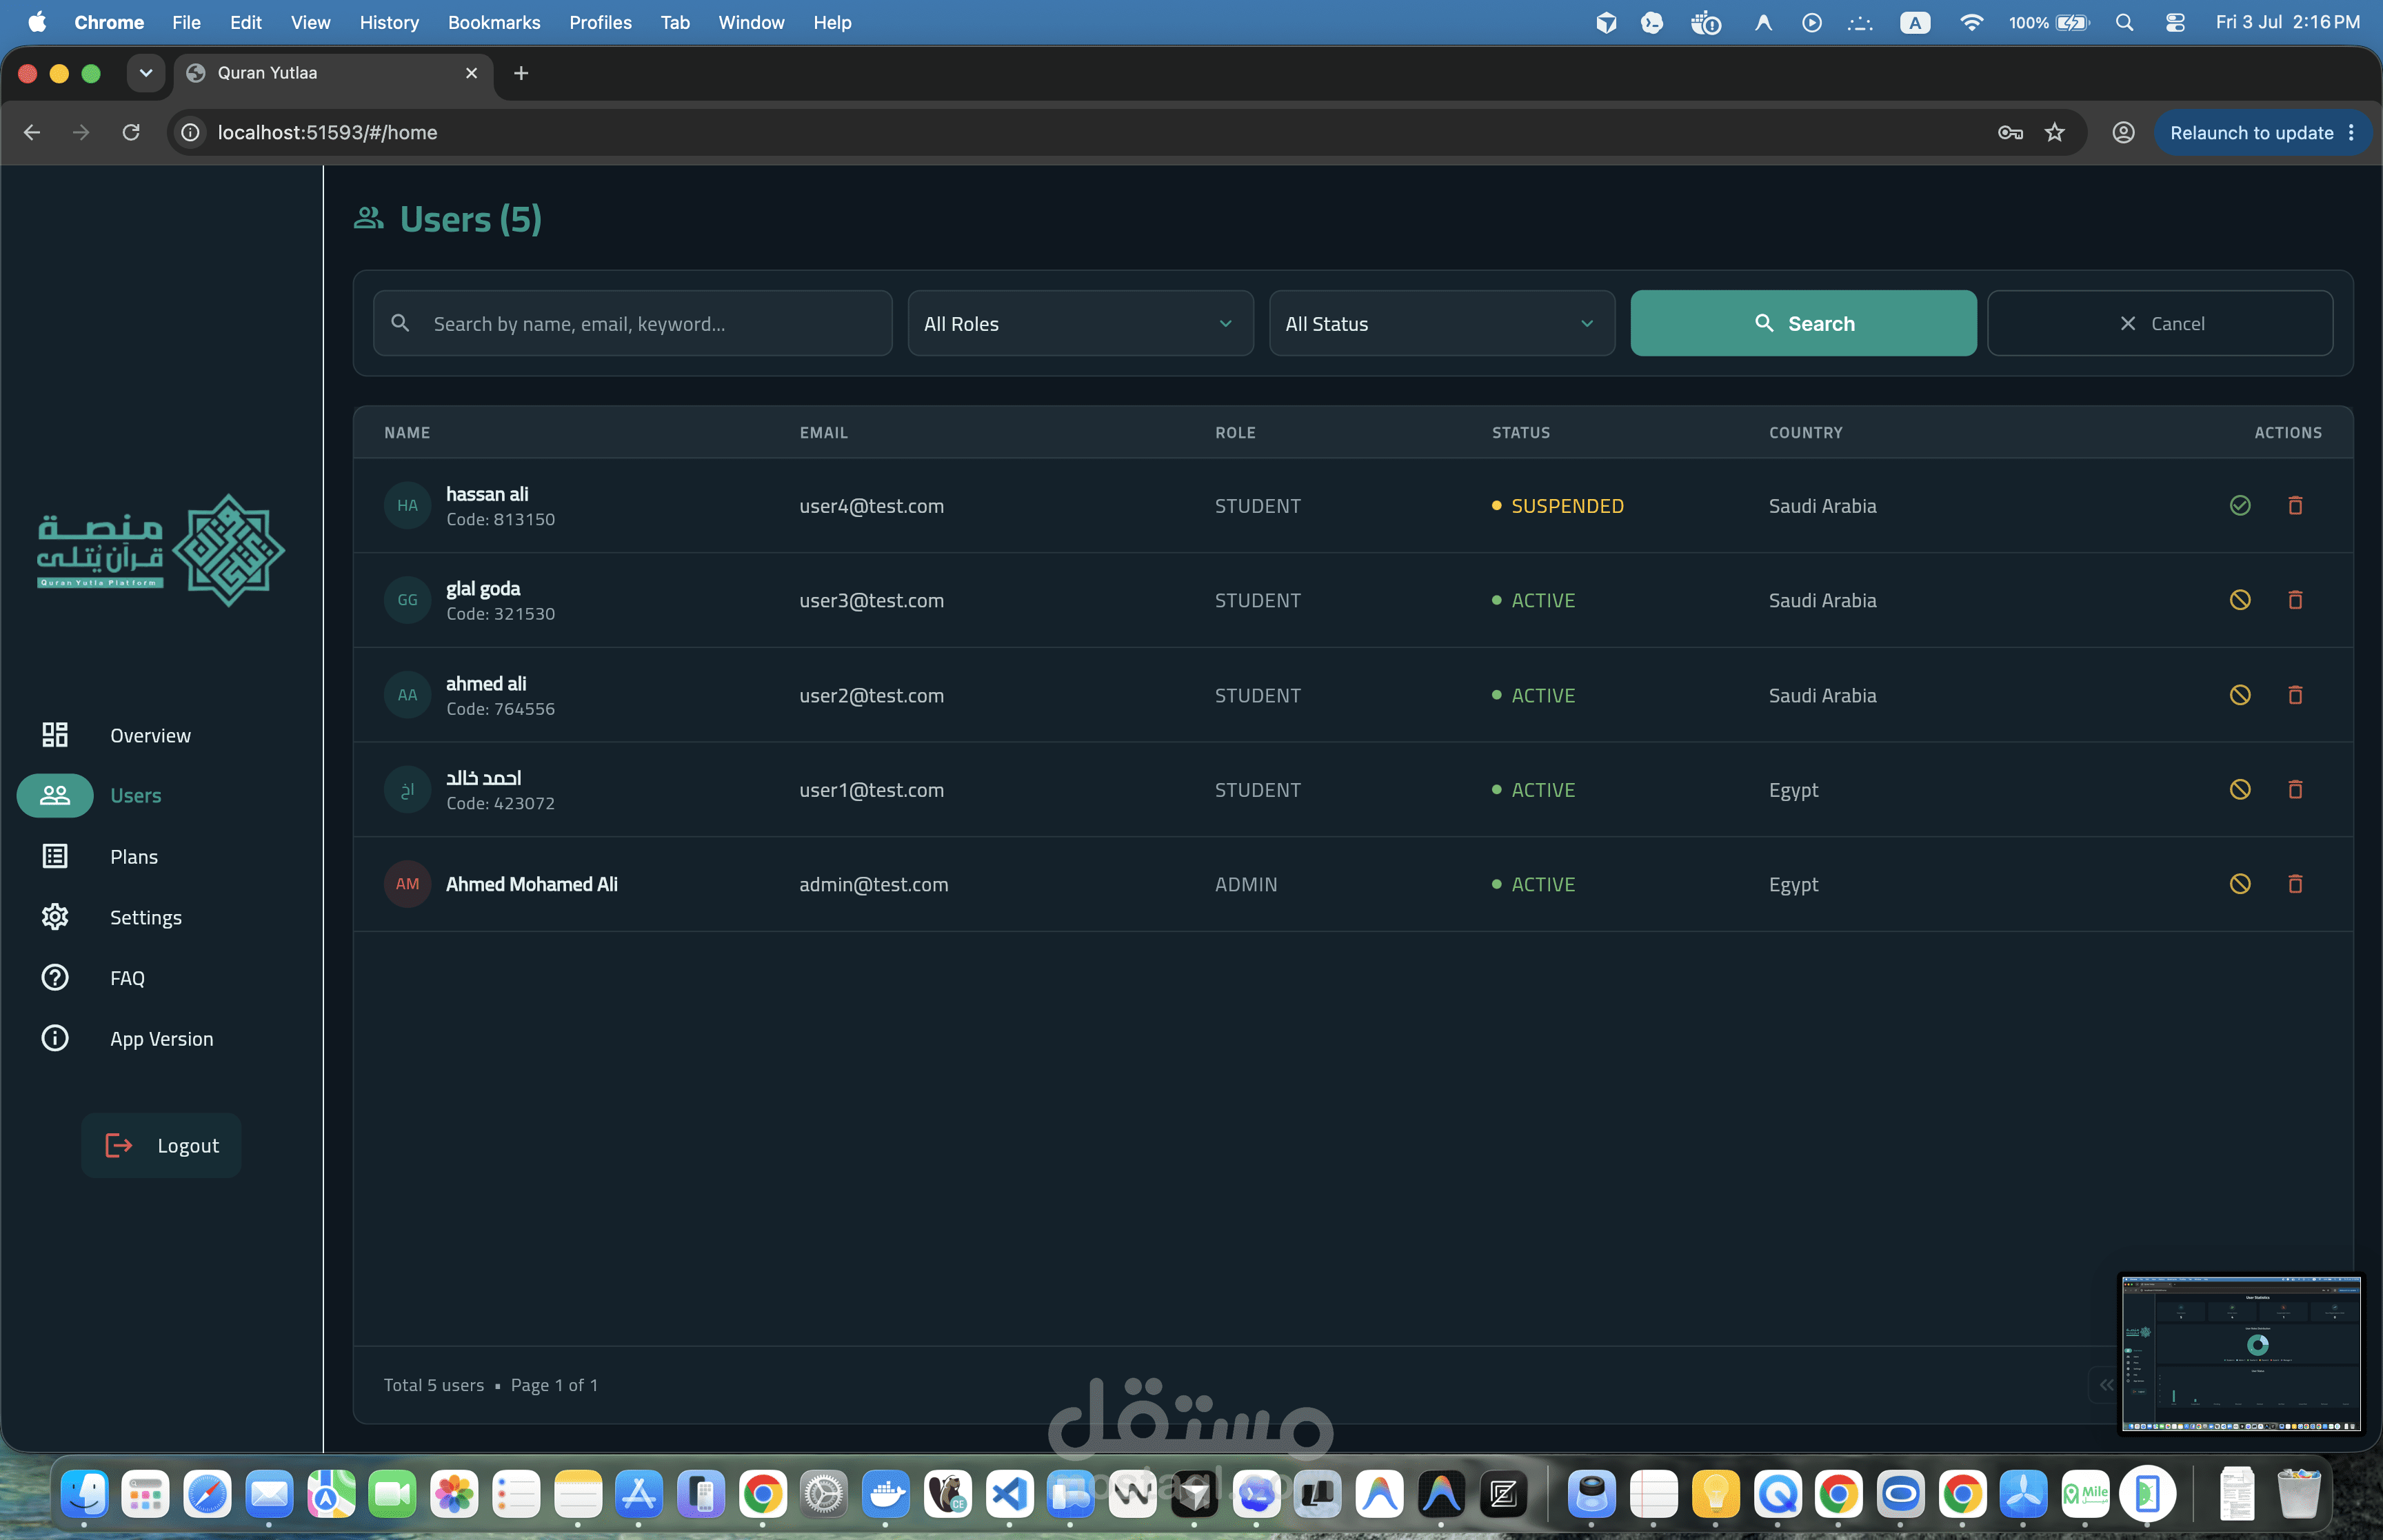The image size is (2383, 1540).
Task: Open the password key icon in the address bar
Action: 2010,132
